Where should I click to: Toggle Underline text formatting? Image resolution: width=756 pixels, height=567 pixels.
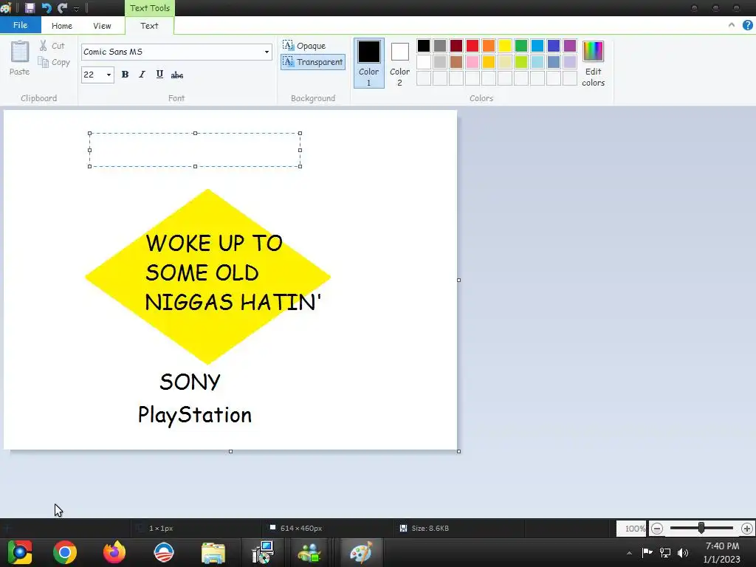point(159,75)
